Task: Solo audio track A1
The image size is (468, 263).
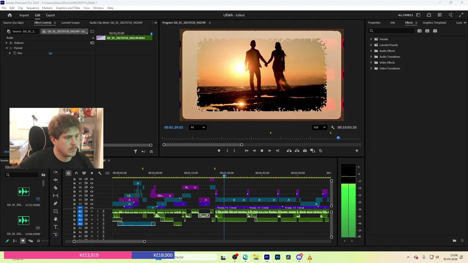Action: (98, 211)
